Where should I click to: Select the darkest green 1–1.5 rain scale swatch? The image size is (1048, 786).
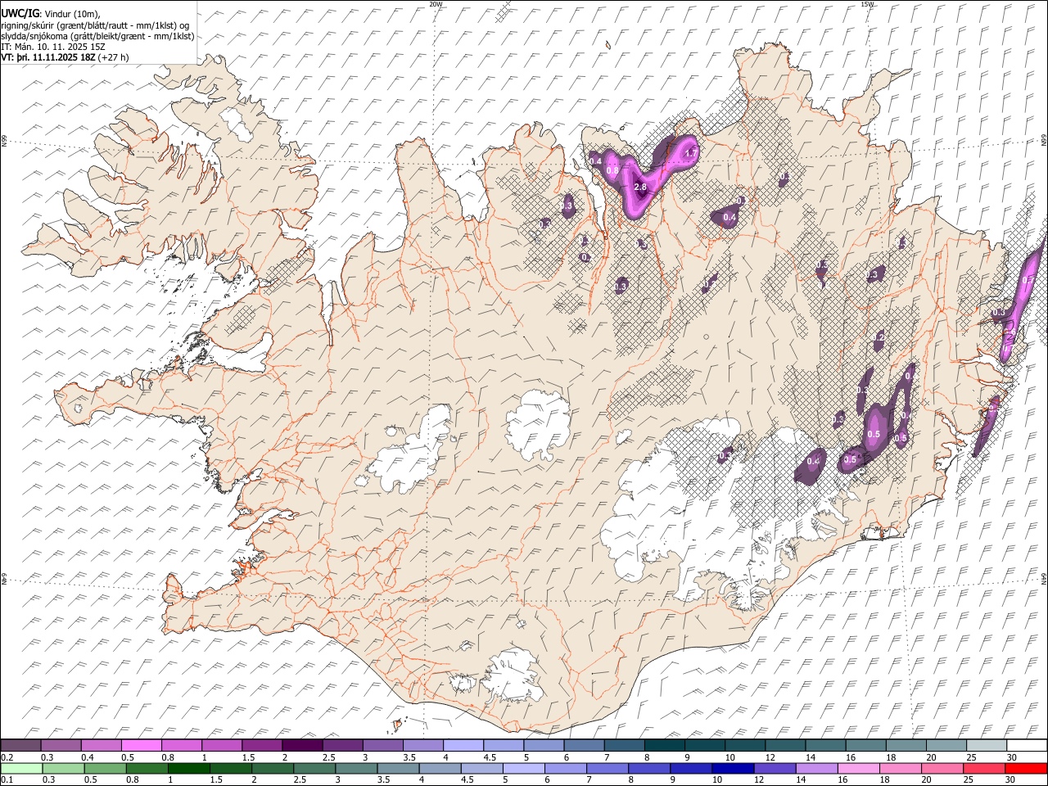(189, 769)
